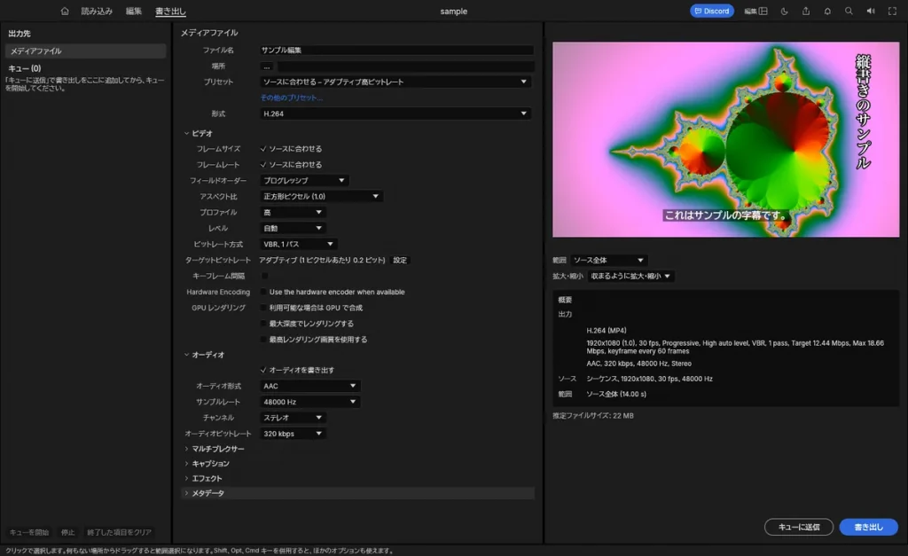Click the 場所 path field
The width and height of the screenshot is (908, 556).
click(x=405, y=67)
